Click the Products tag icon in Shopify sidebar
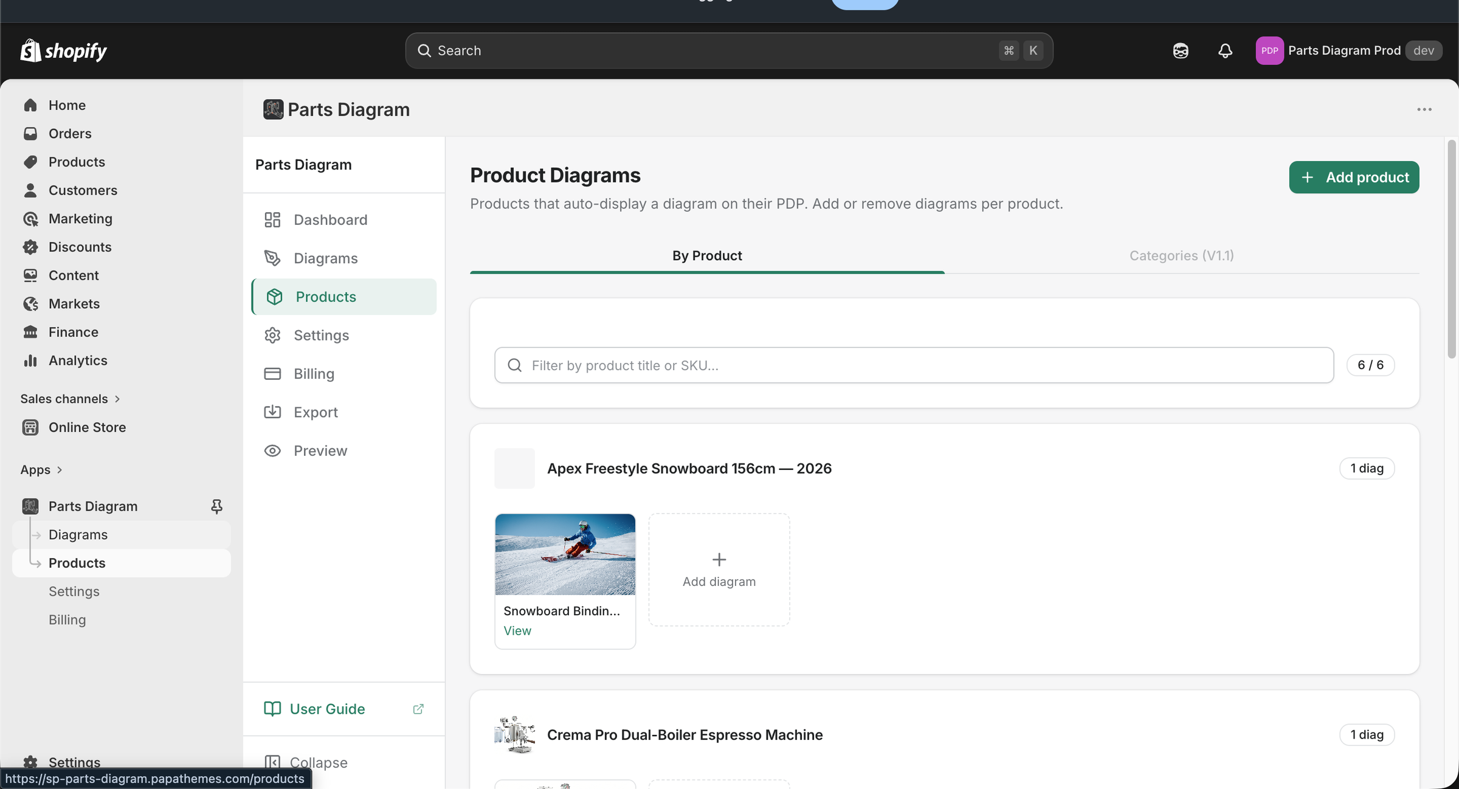Screen dimensions: 1459x789 pos(30,162)
